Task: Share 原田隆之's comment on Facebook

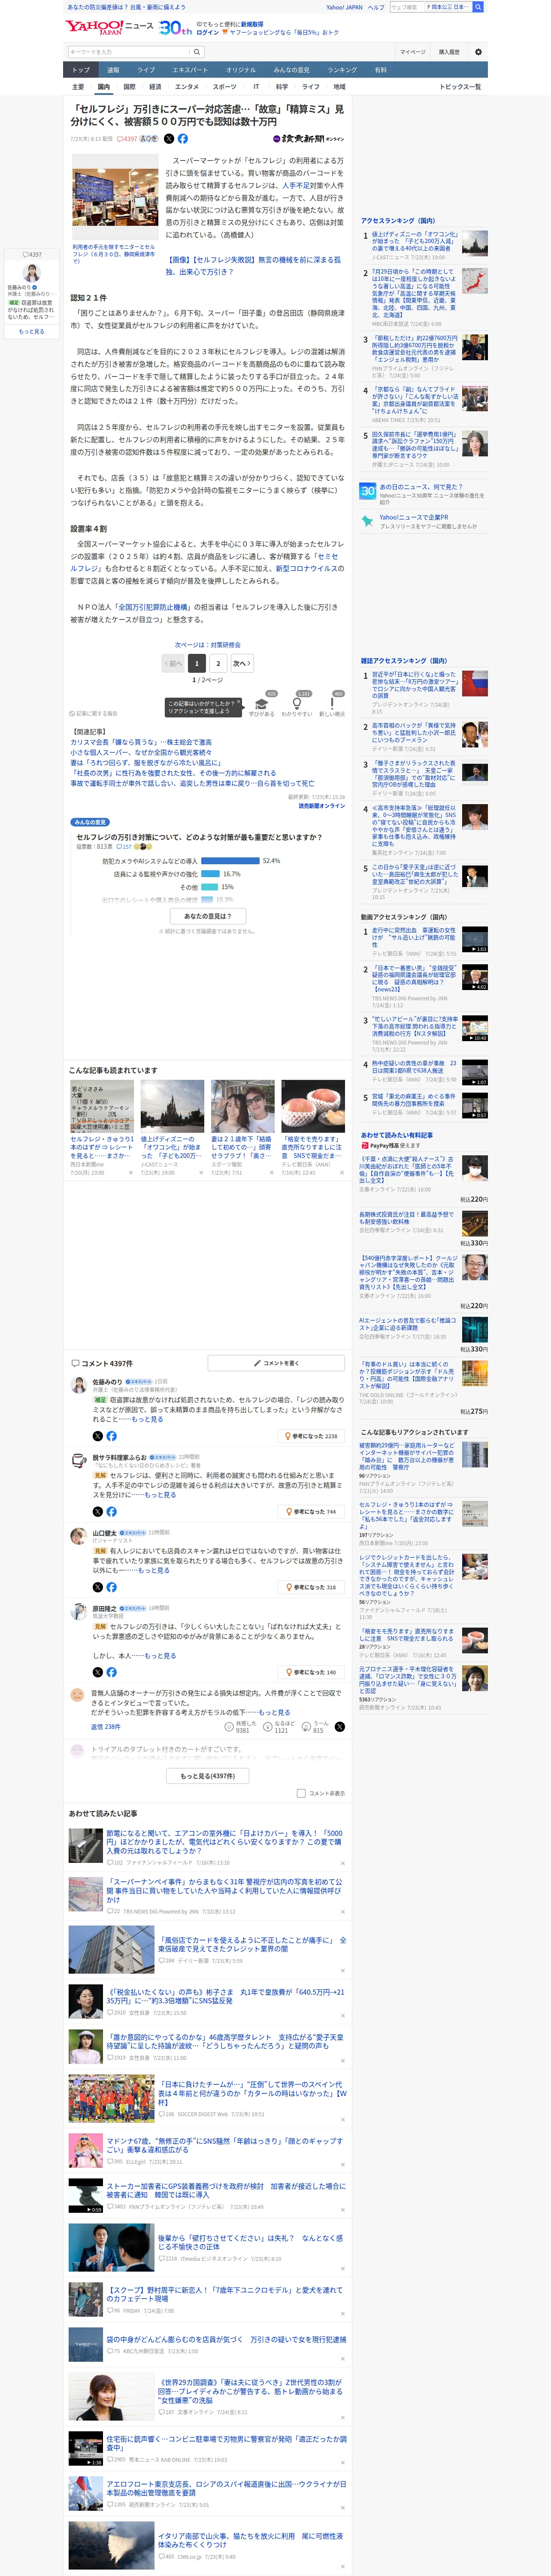Action: (x=111, y=1672)
